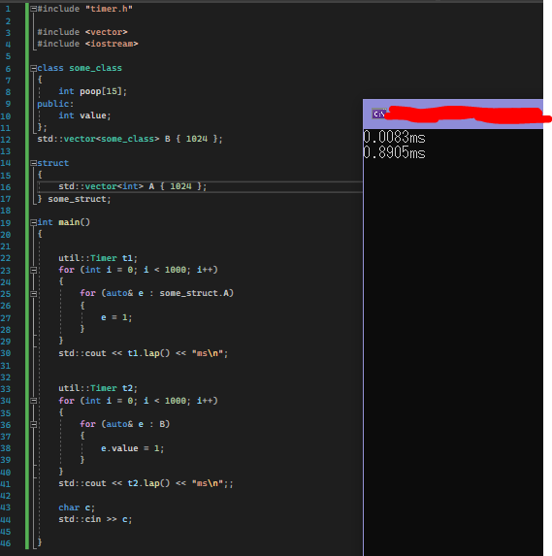Collapse the loop over B, line 36
552x556 pixels.
tap(34, 424)
